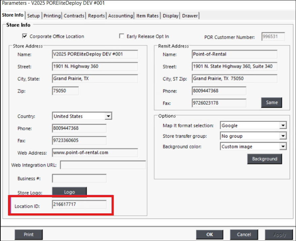This screenshot has width=296, height=241.
Task: Expand the Country dropdown
Action: (x=108, y=116)
